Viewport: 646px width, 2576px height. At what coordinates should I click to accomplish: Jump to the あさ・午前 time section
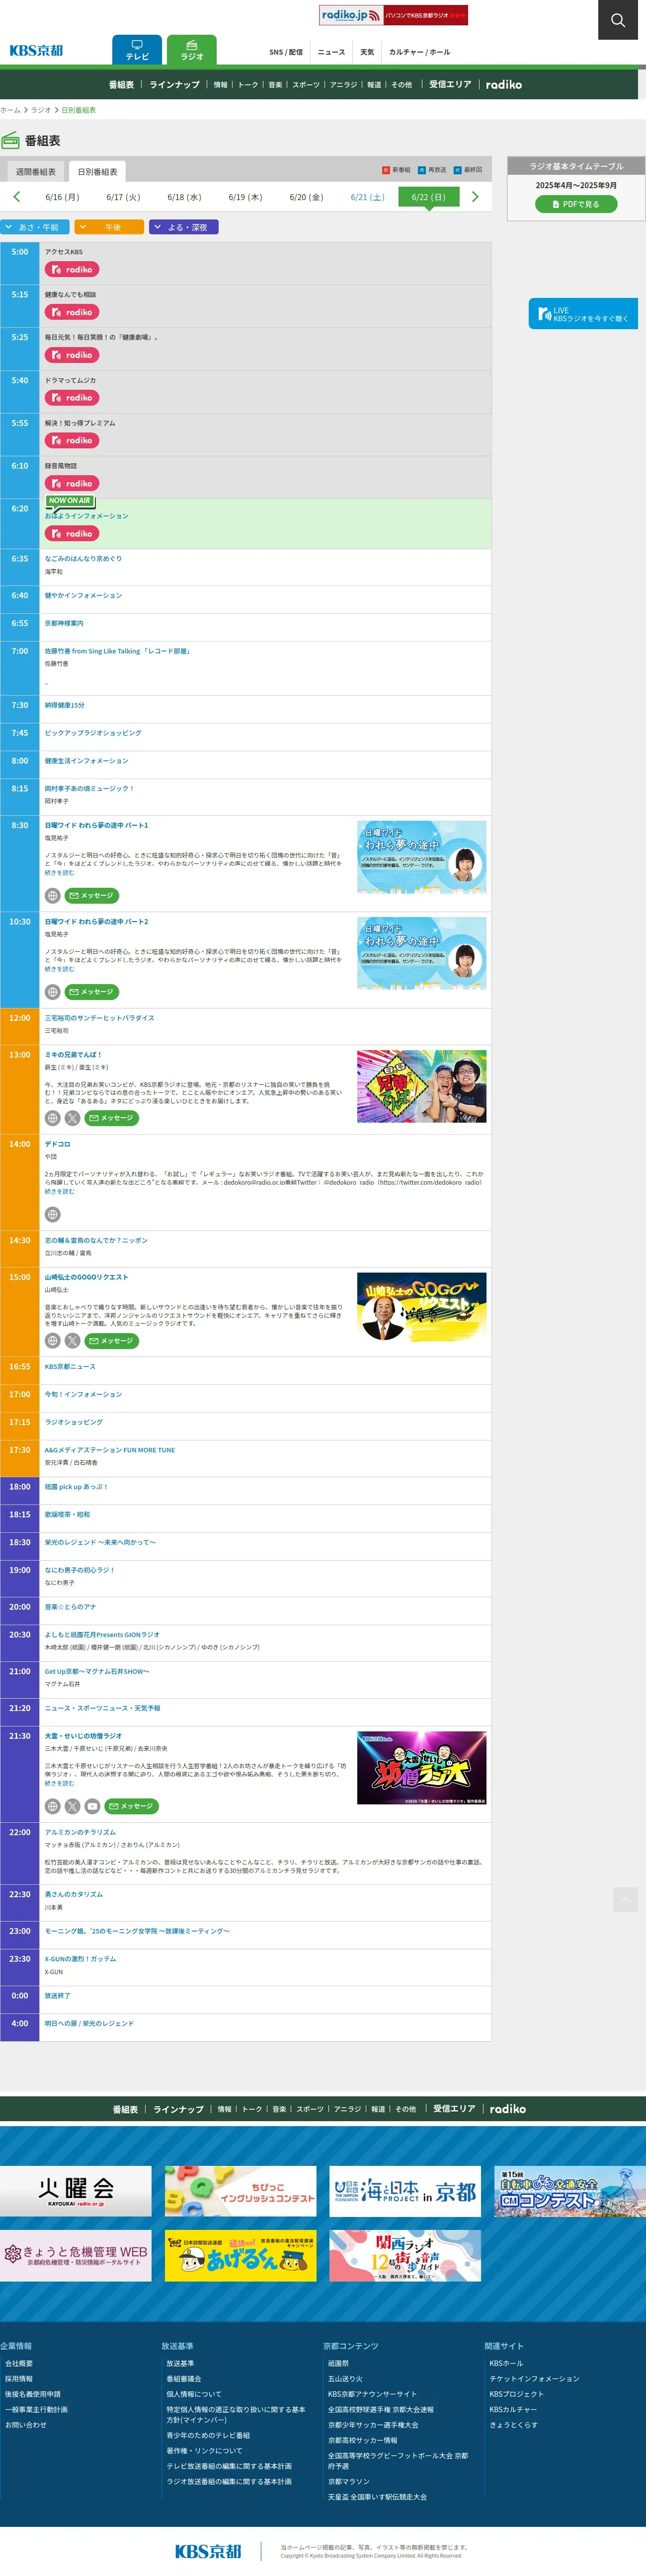35,227
